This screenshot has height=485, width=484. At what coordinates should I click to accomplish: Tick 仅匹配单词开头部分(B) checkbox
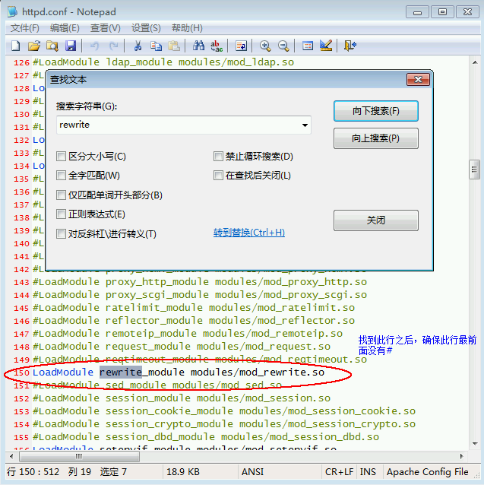tap(62, 195)
